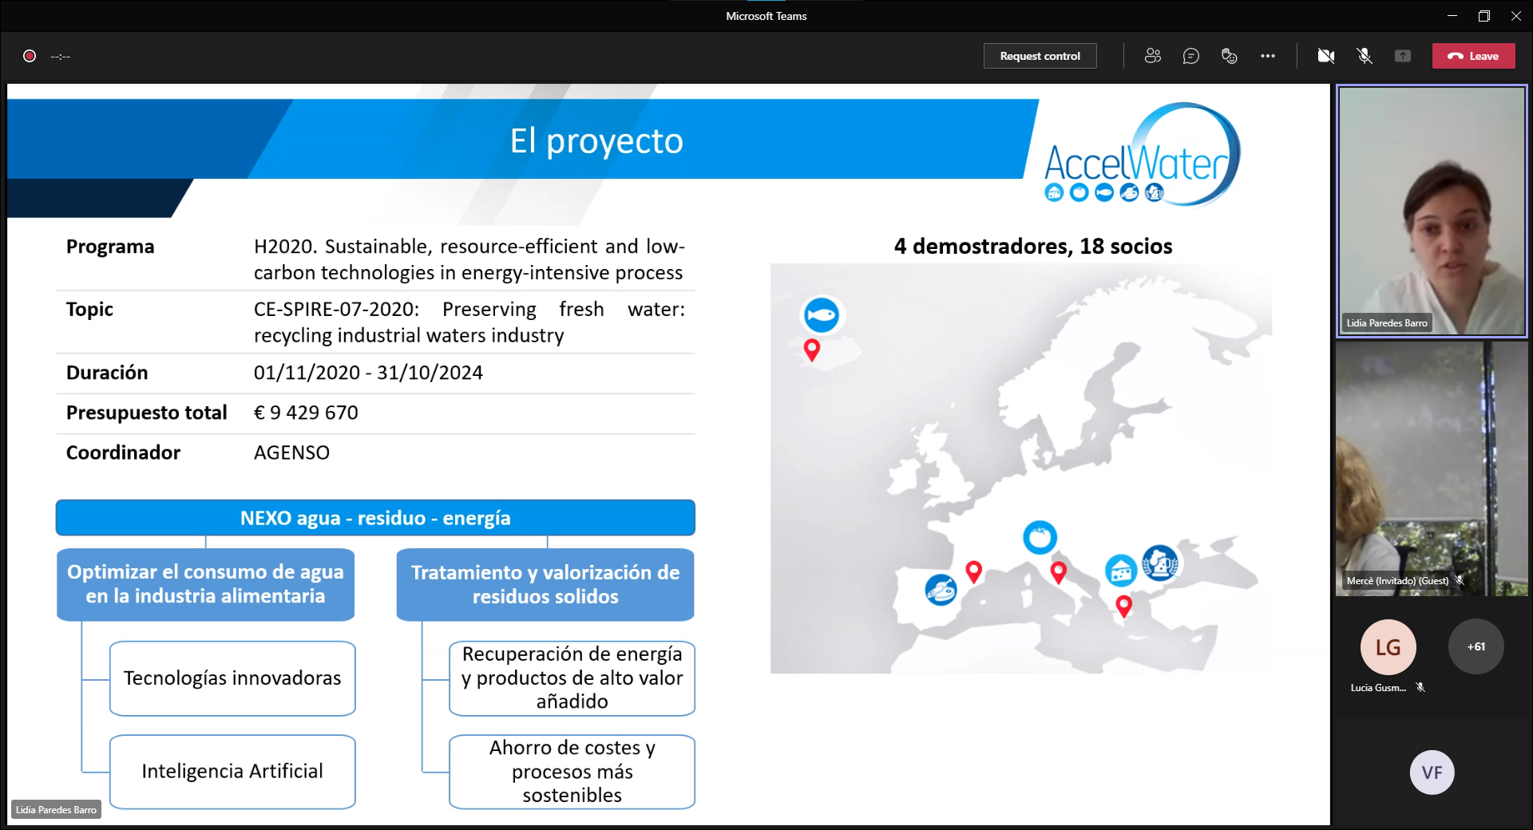The image size is (1533, 830).
Task: Click the NEXO agua - residuo - energía banner
Action: [375, 518]
